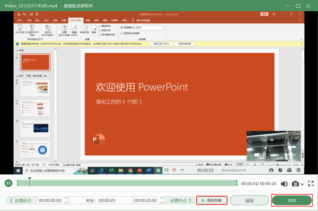This screenshot has width=318, height=211.
Task: Increase the start time with the up arrow
Action: [x=66, y=198]
